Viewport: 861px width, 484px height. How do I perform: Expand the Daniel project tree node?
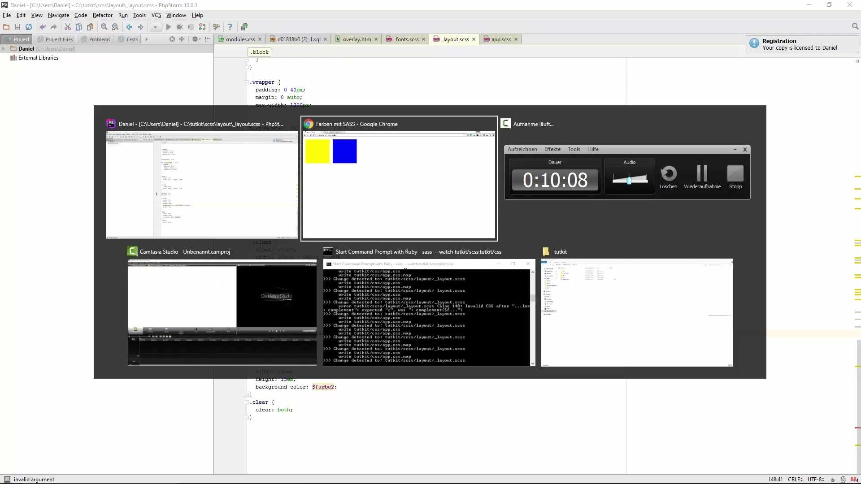pyautogui.click(x=4, y=49)
